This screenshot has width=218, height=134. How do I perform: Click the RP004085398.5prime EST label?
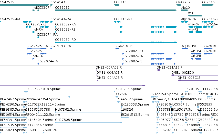[198, 99]
